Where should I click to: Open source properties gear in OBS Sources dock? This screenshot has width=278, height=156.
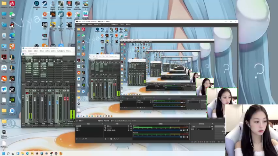point(111,139)
